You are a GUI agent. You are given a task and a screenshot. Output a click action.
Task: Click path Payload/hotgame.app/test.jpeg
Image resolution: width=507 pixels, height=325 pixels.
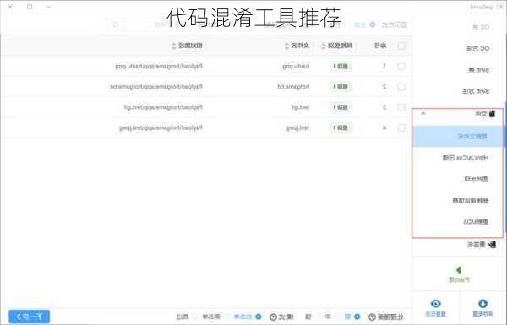tap(161, 128)
